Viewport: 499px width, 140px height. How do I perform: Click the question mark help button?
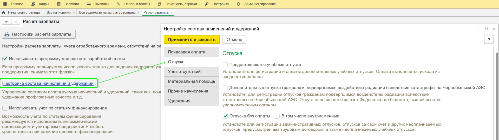pos(489,40)
